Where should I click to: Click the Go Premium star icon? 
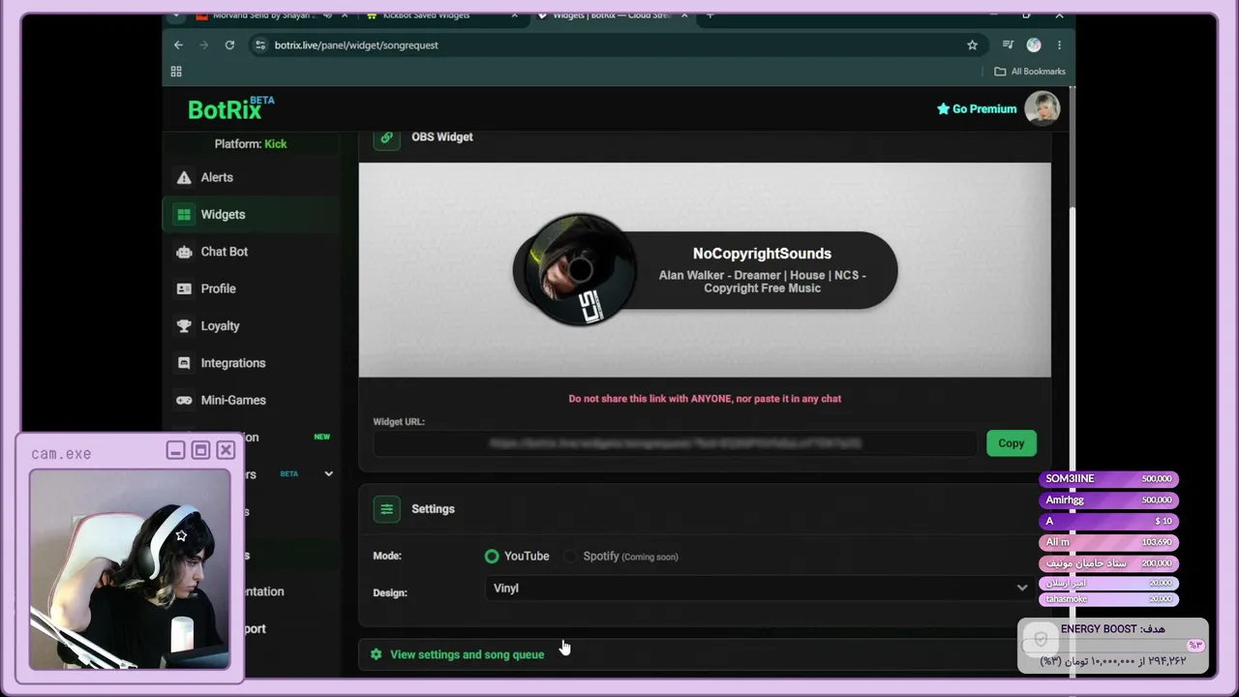[x=943, y=109]
